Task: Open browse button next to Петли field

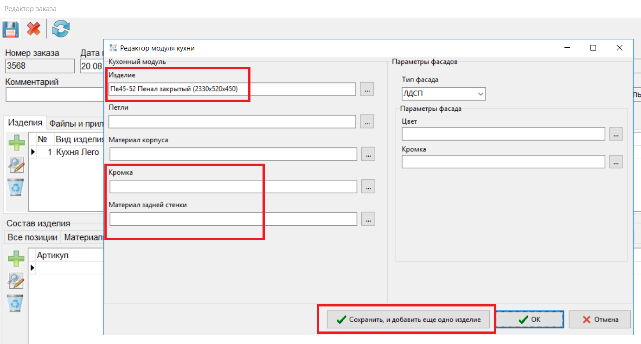Action: pos(367,121)
